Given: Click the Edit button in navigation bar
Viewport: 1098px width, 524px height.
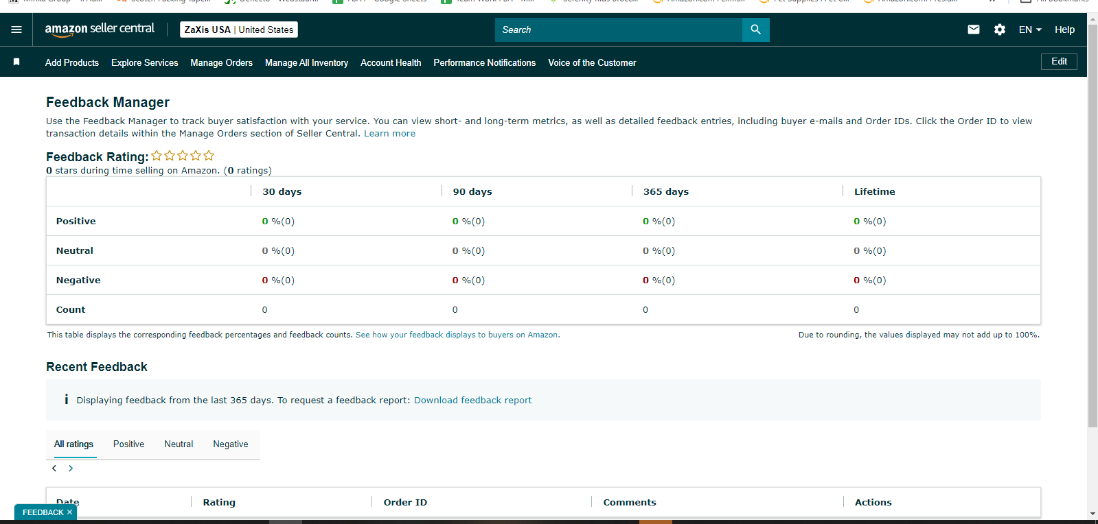Looking at the screenshot, I should point(1059,62).
